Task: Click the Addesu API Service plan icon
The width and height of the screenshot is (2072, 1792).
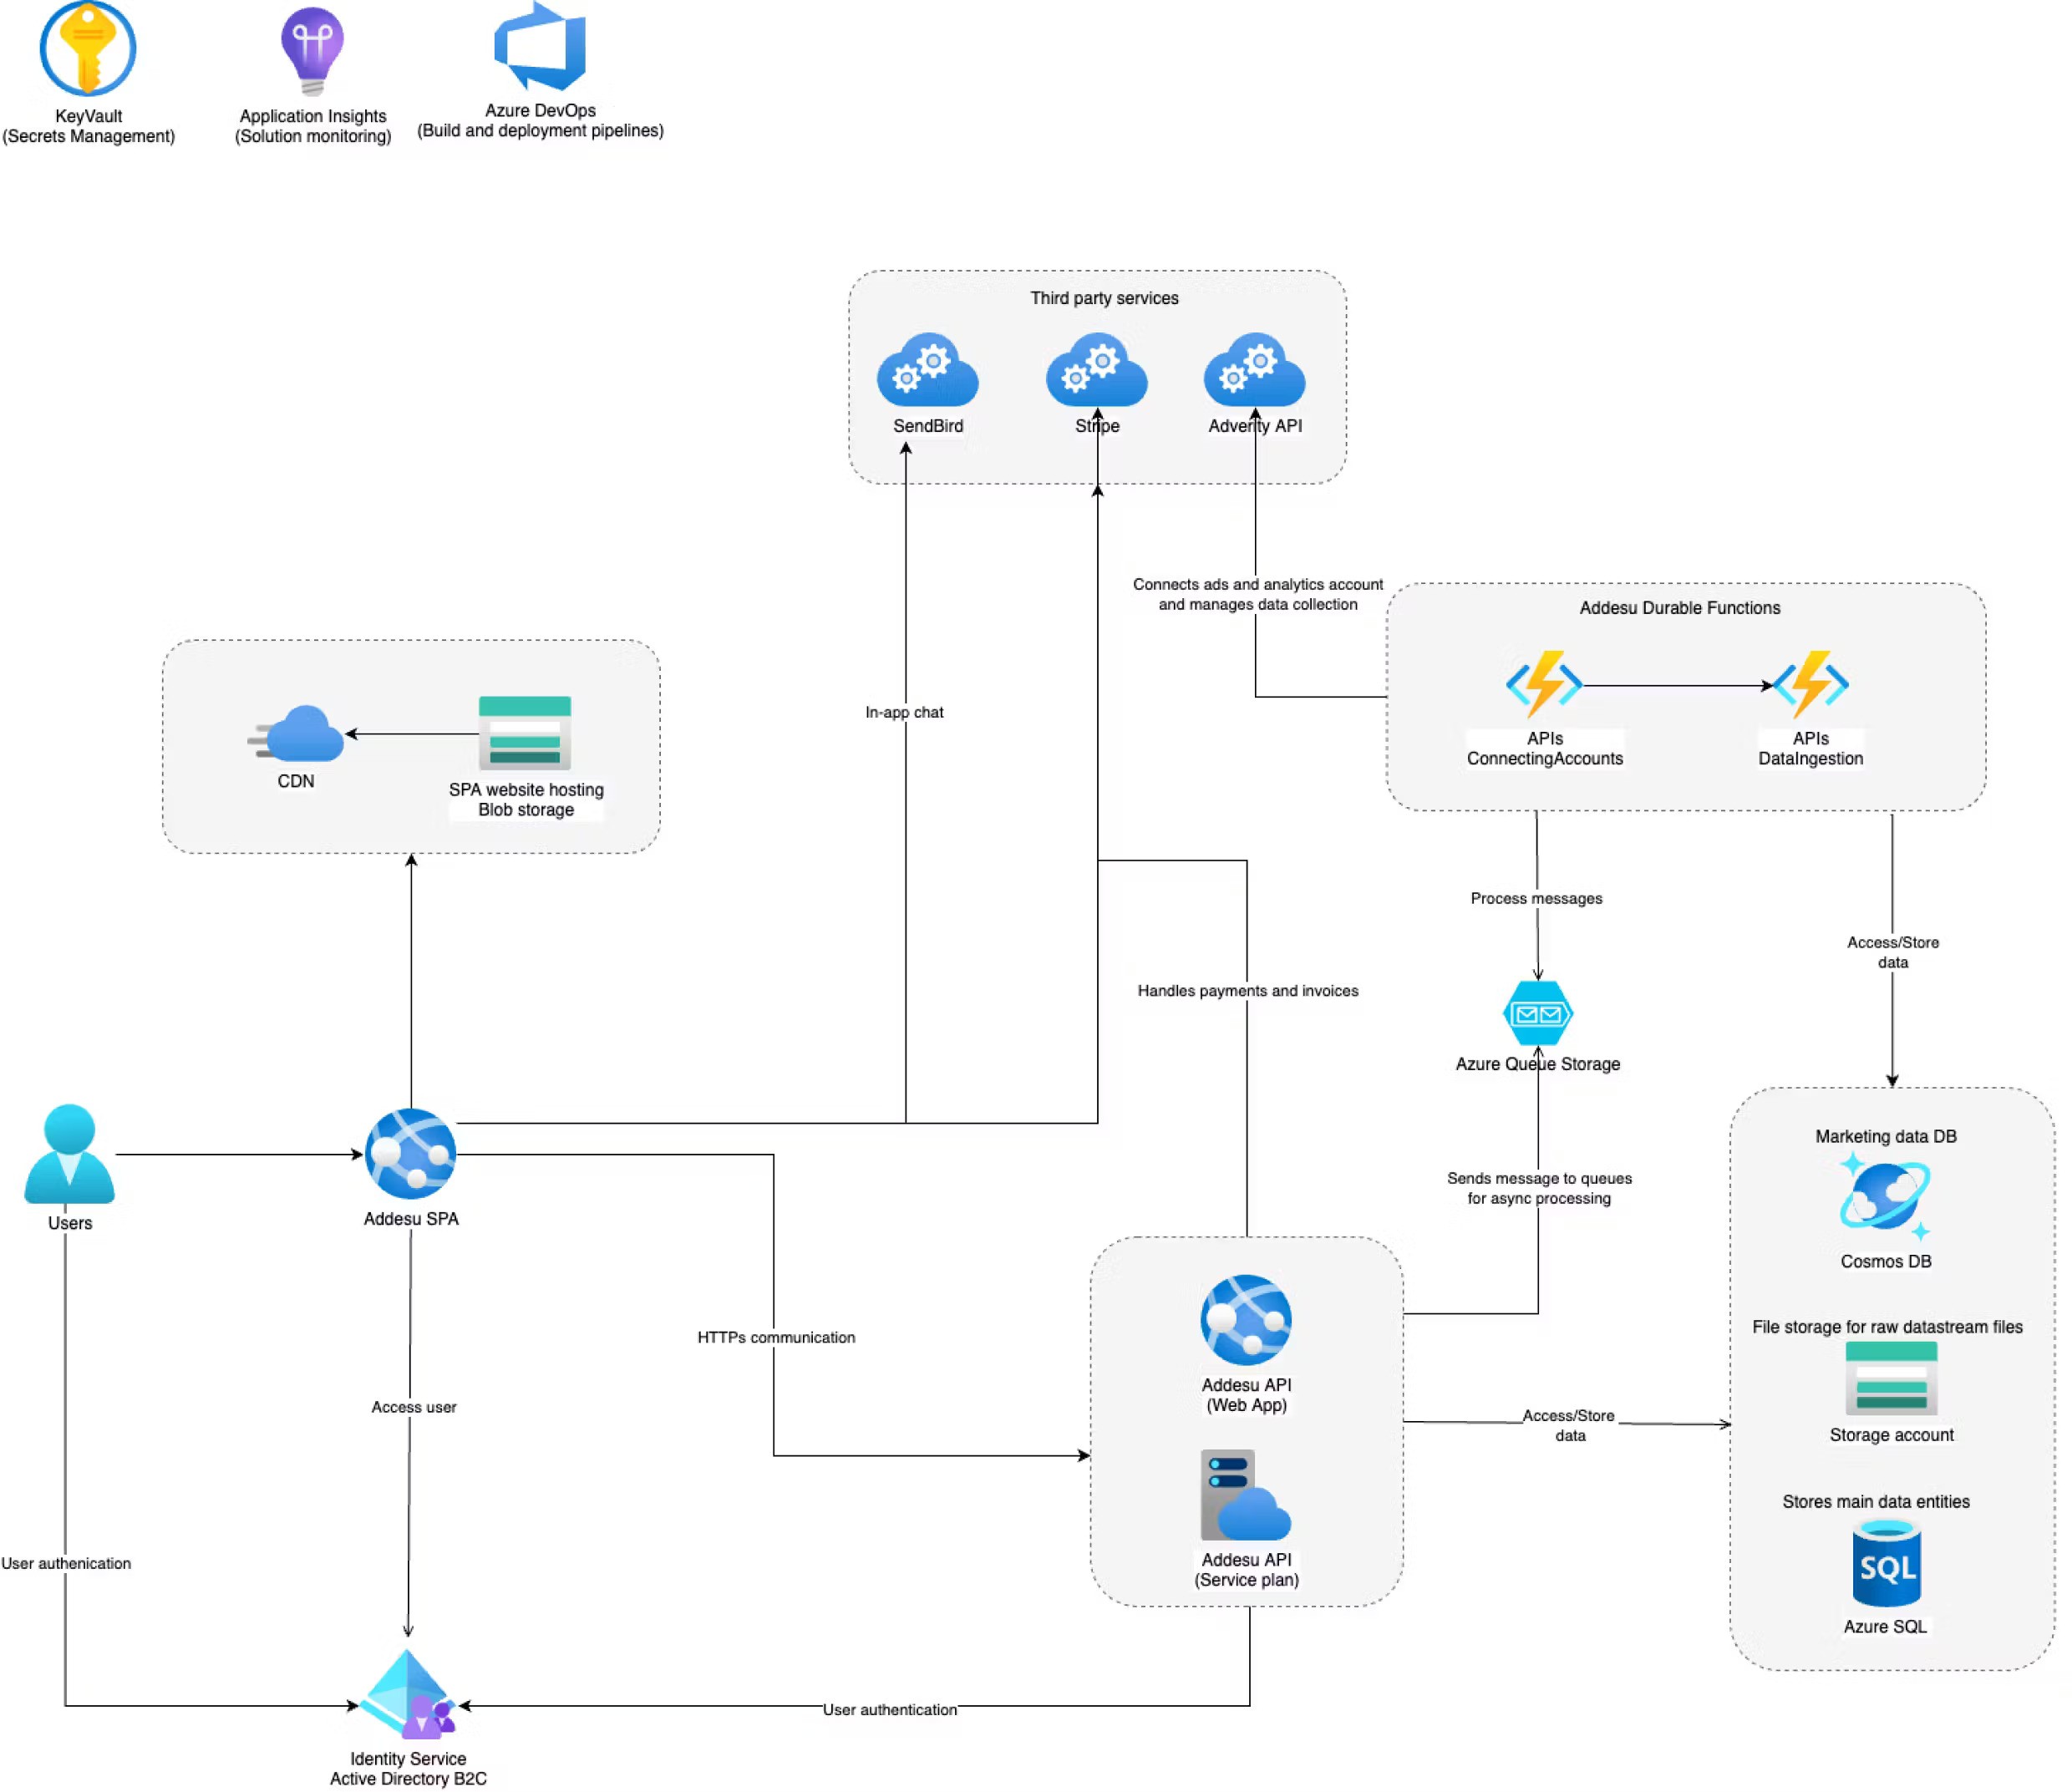Action: [1245, 1496]
